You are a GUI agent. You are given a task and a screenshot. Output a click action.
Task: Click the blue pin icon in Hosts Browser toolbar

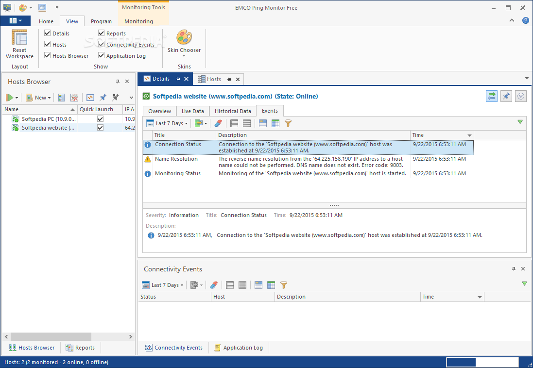coord(103,98)
